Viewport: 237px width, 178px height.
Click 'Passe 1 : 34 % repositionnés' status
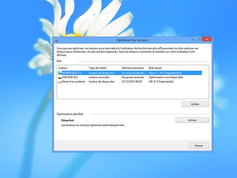[x=166, y=73]
